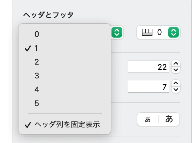Select 2 header columns option
The width and height of the screenshot is (192, 143).
[65, 62]
